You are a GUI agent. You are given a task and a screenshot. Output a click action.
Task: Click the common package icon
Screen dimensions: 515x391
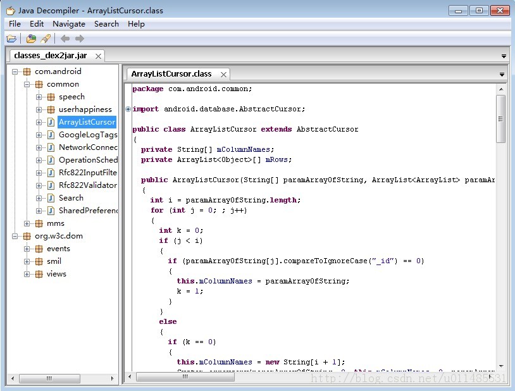pos(39,84)
